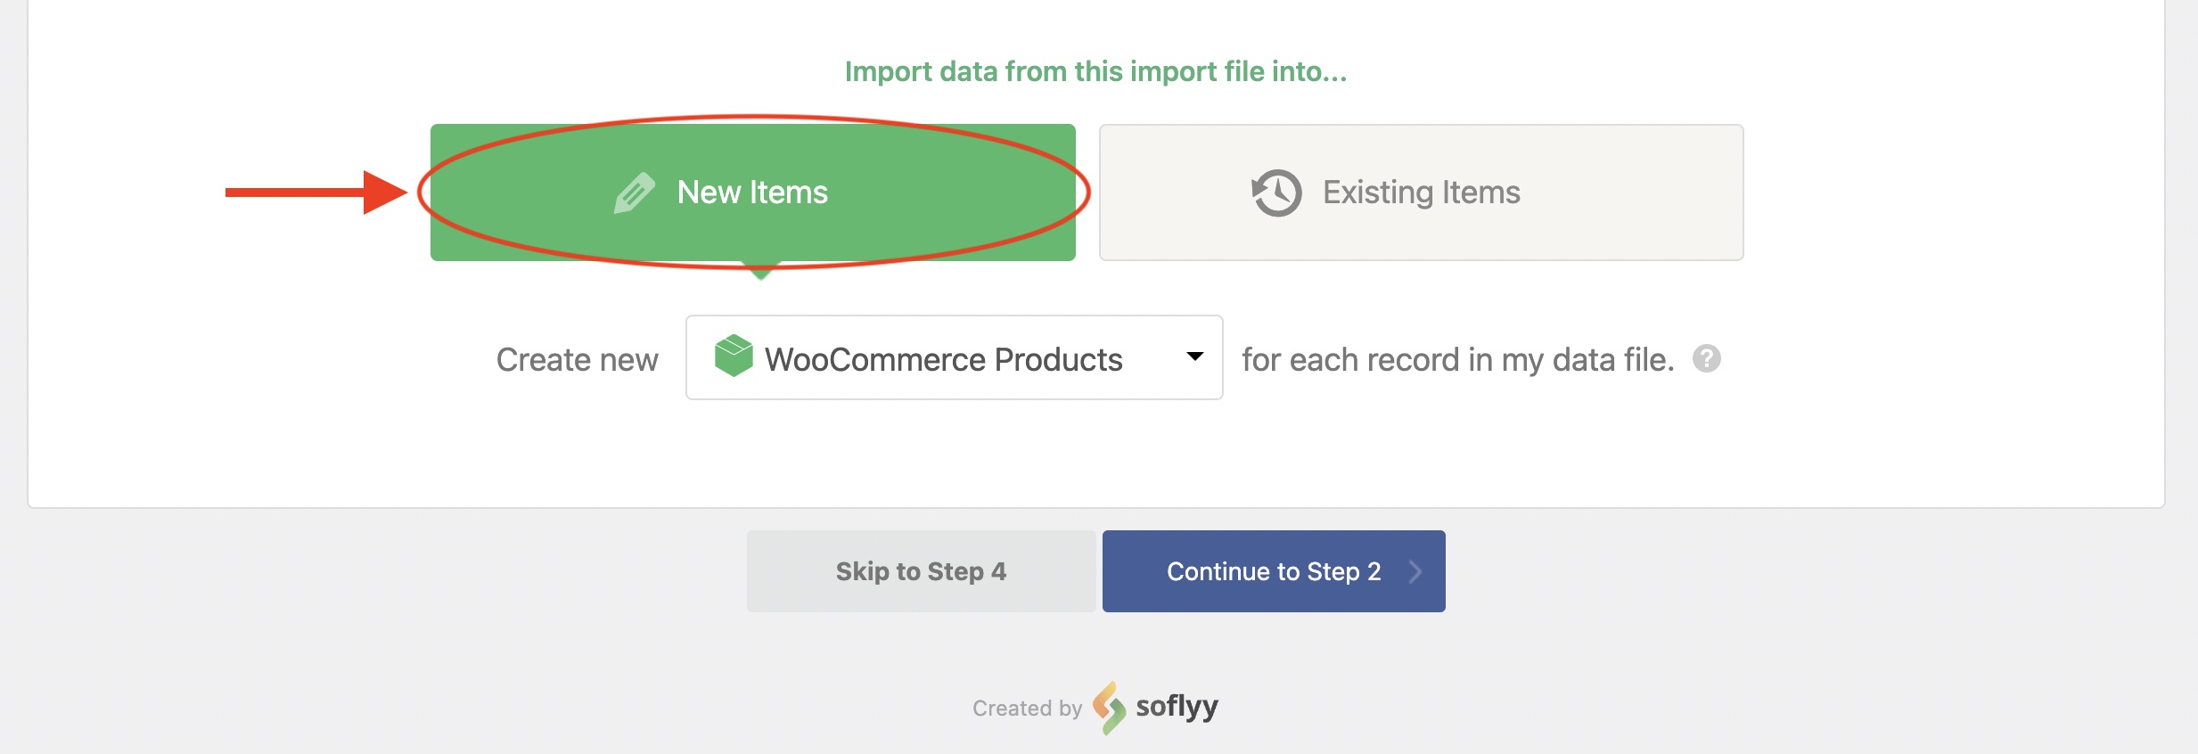
Task: Click the green box WooCommerce product icon
Action: [734, 356]
